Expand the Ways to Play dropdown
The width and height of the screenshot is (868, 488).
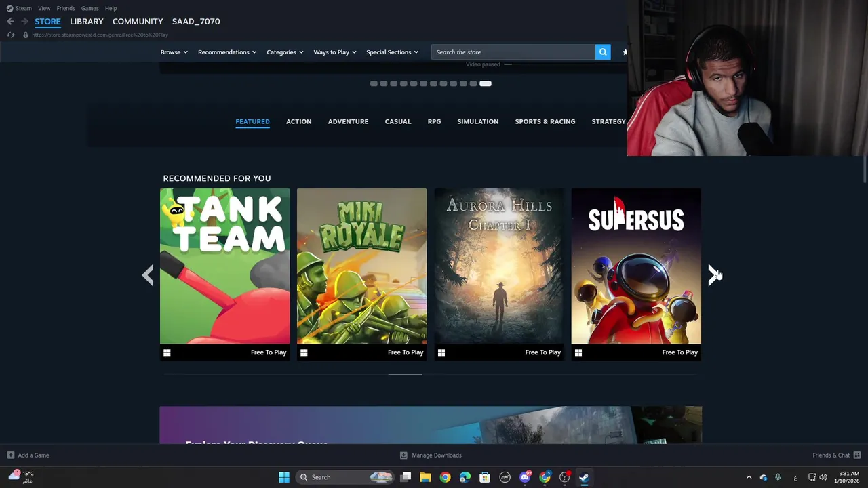coord(335,52)
